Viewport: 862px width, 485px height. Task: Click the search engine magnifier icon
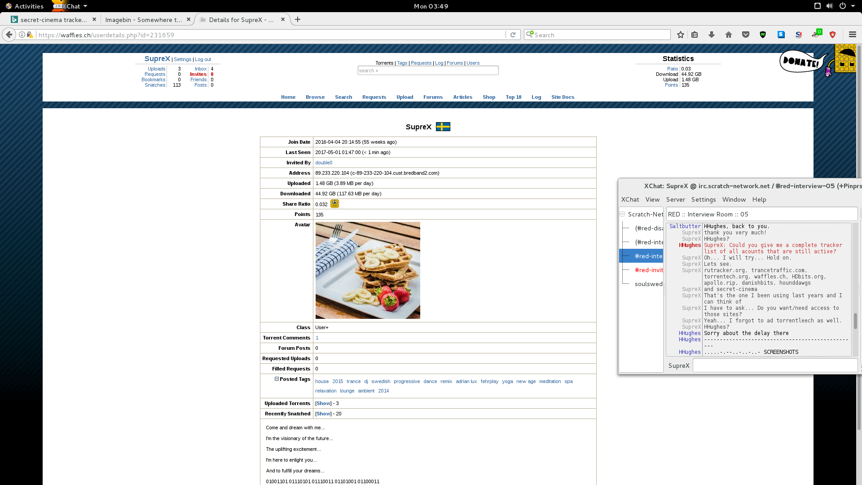point(530,34)
